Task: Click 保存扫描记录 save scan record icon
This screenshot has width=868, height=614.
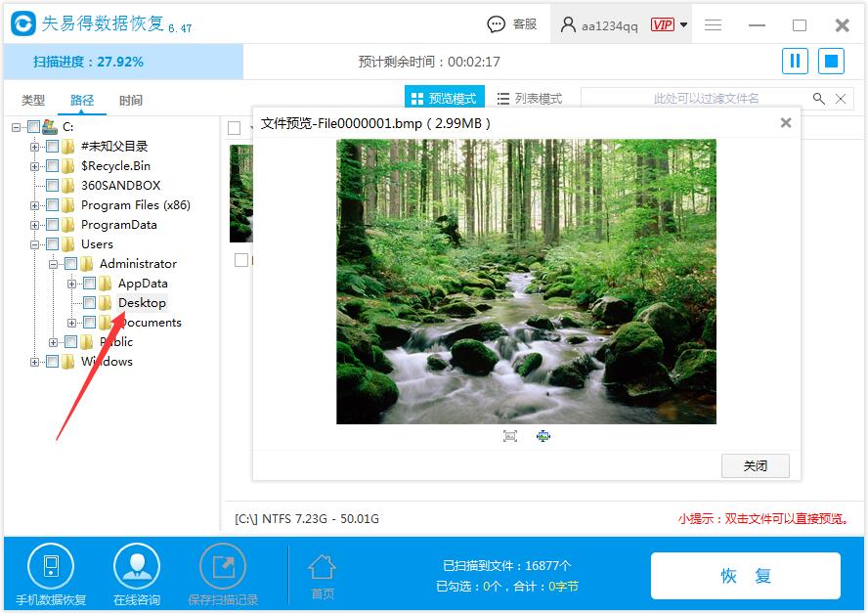Action: (223, 565)
